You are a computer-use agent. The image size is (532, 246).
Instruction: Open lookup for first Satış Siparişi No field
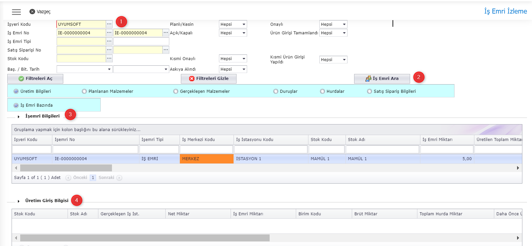109,50
